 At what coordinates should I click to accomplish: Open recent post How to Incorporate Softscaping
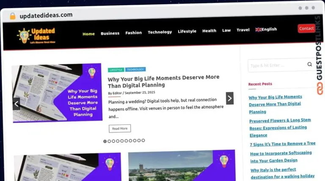(x=281, y=157)
